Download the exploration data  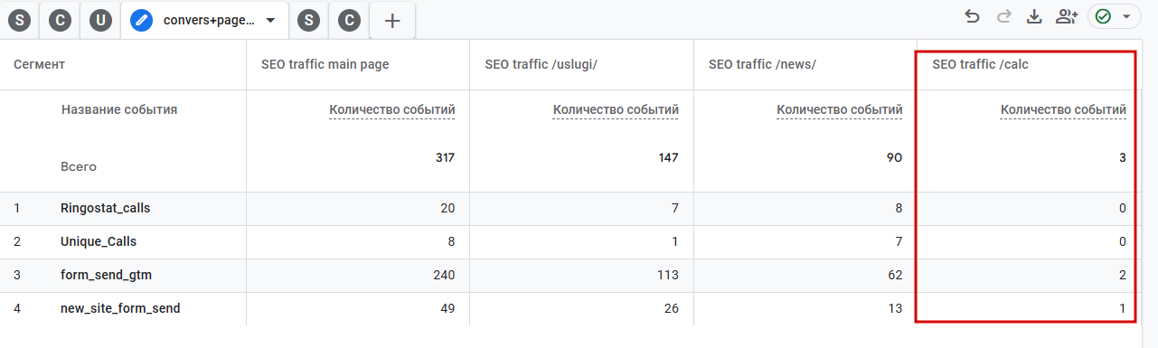coord(1035,16)
